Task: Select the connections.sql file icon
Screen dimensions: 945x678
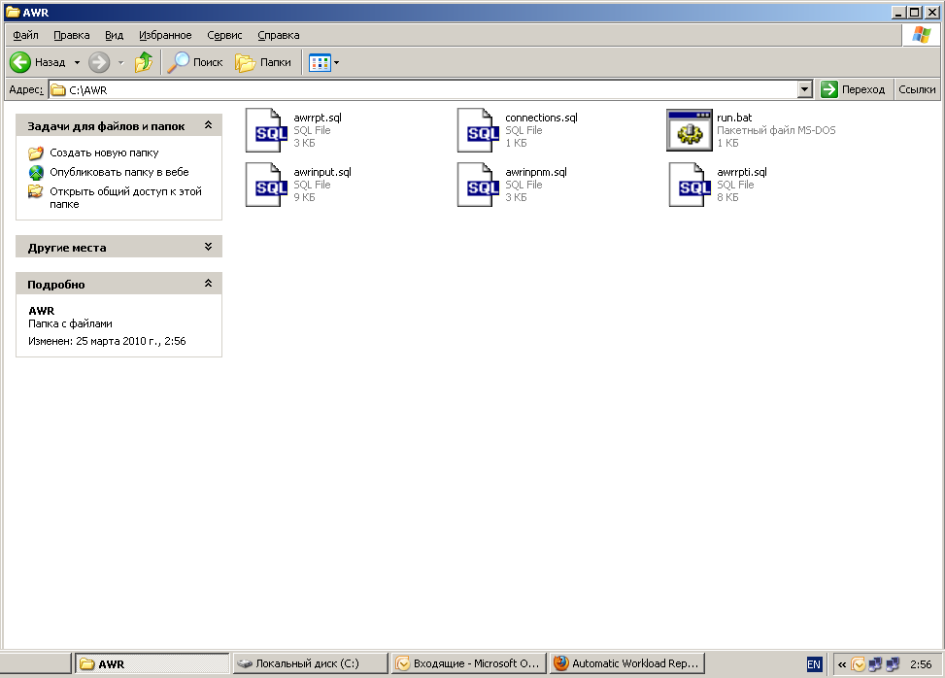Action: coord(478,130)
